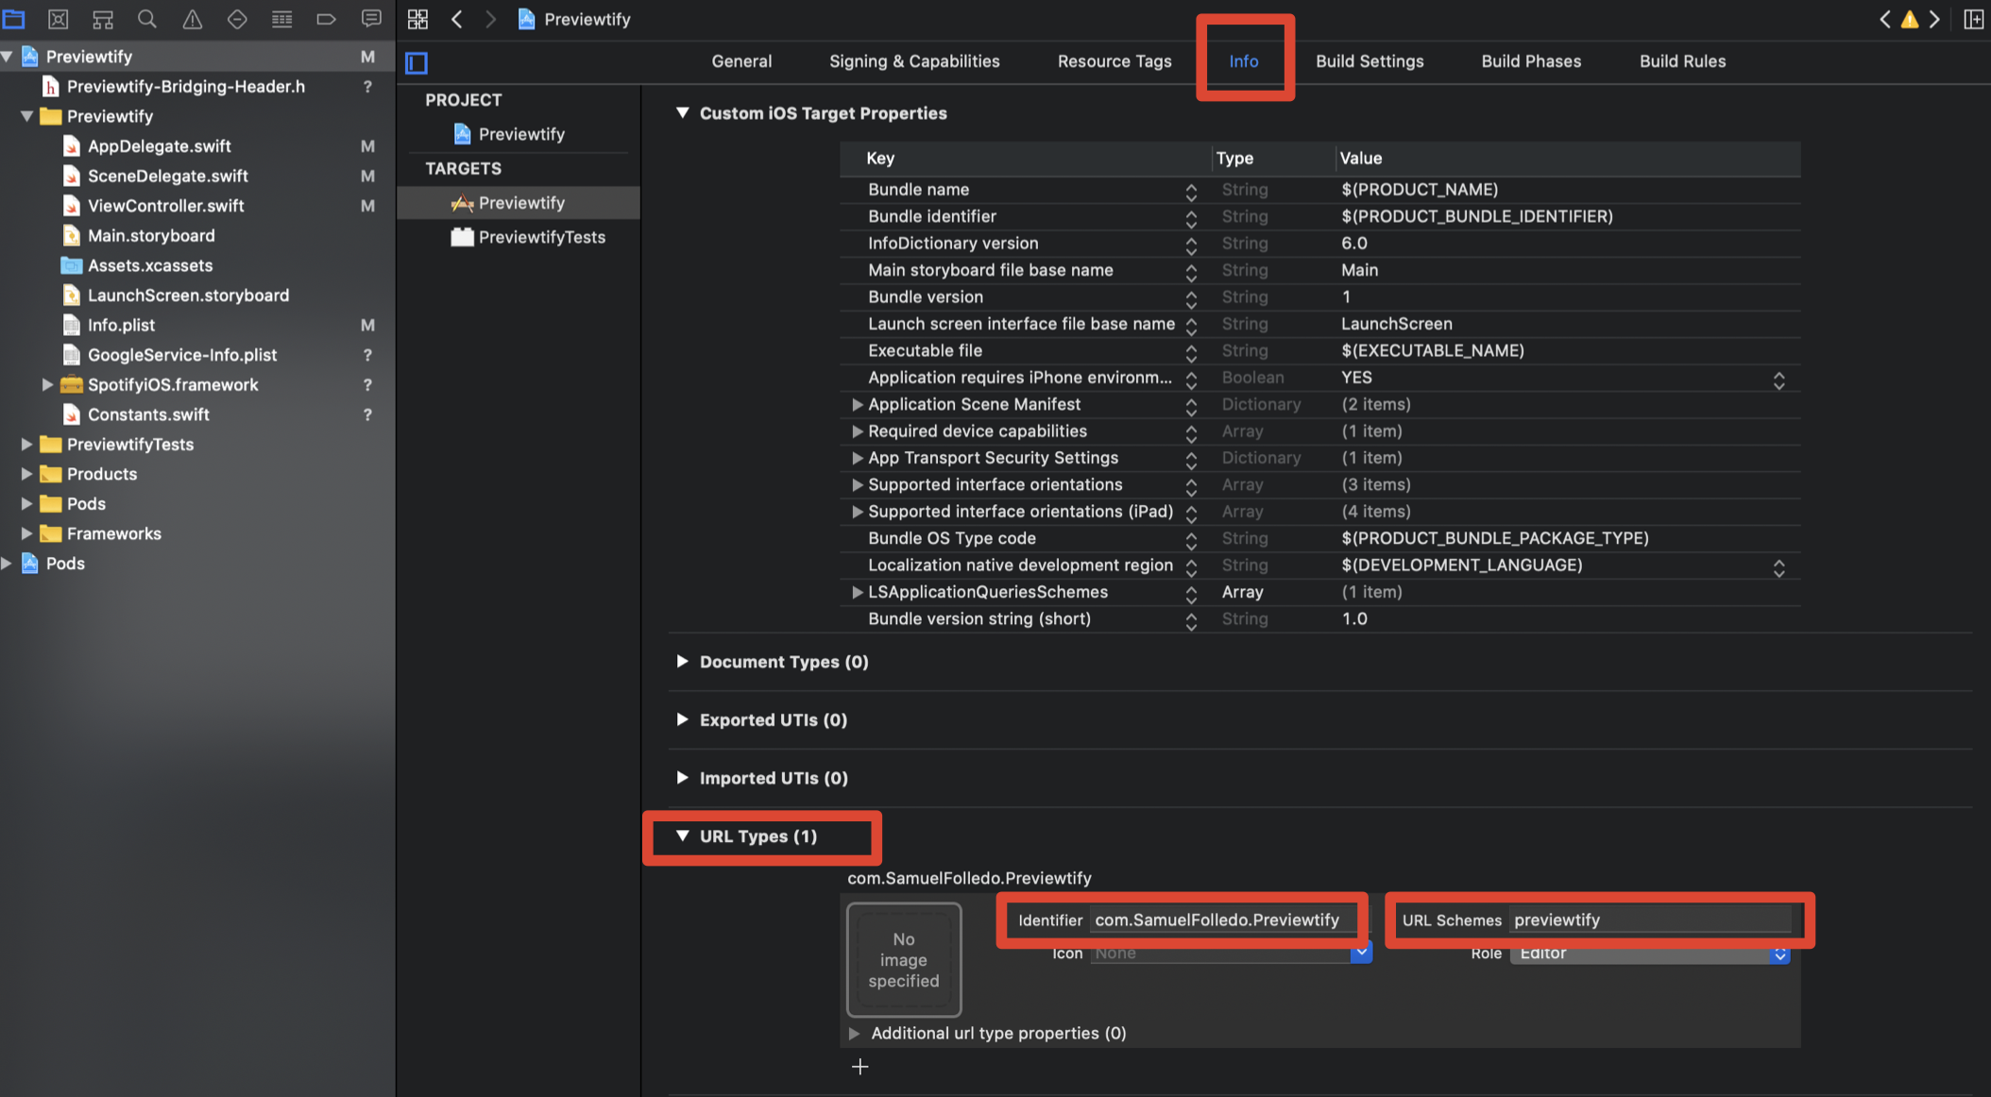
Task: Toggle the Application requires iPhone environment value stepper
Action: (x=1778, y=380)
